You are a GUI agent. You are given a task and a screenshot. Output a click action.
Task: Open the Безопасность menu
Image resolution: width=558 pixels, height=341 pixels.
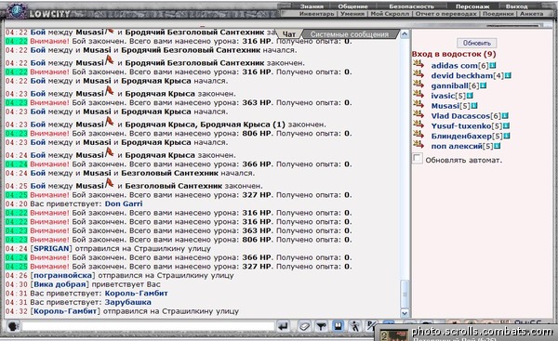click(411, 7)
